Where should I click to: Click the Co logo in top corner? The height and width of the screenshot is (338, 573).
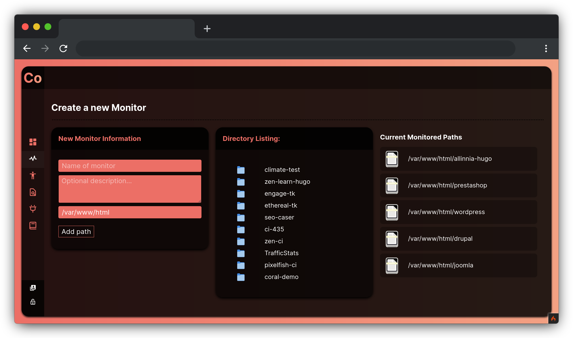click(33, 78)
